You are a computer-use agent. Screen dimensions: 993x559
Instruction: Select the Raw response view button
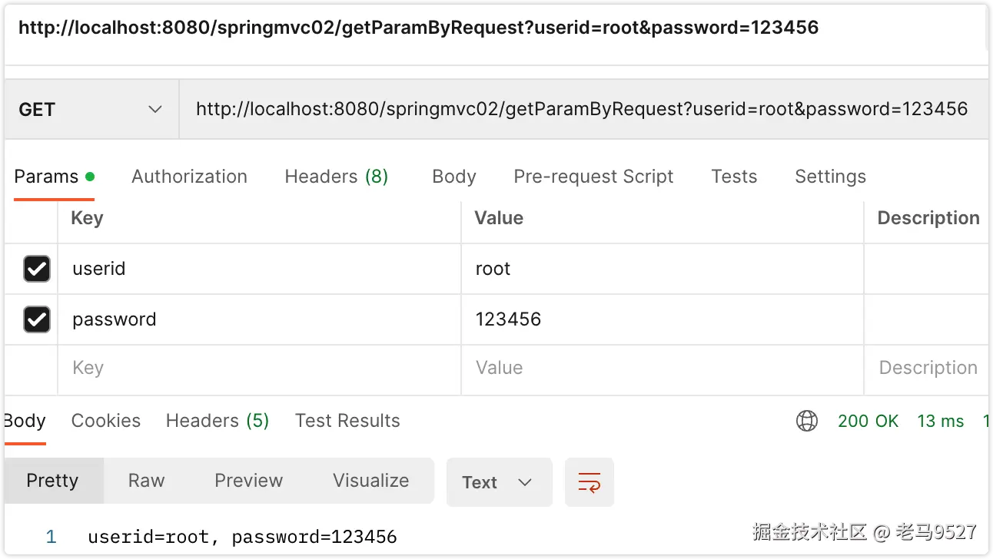point(146,481)
